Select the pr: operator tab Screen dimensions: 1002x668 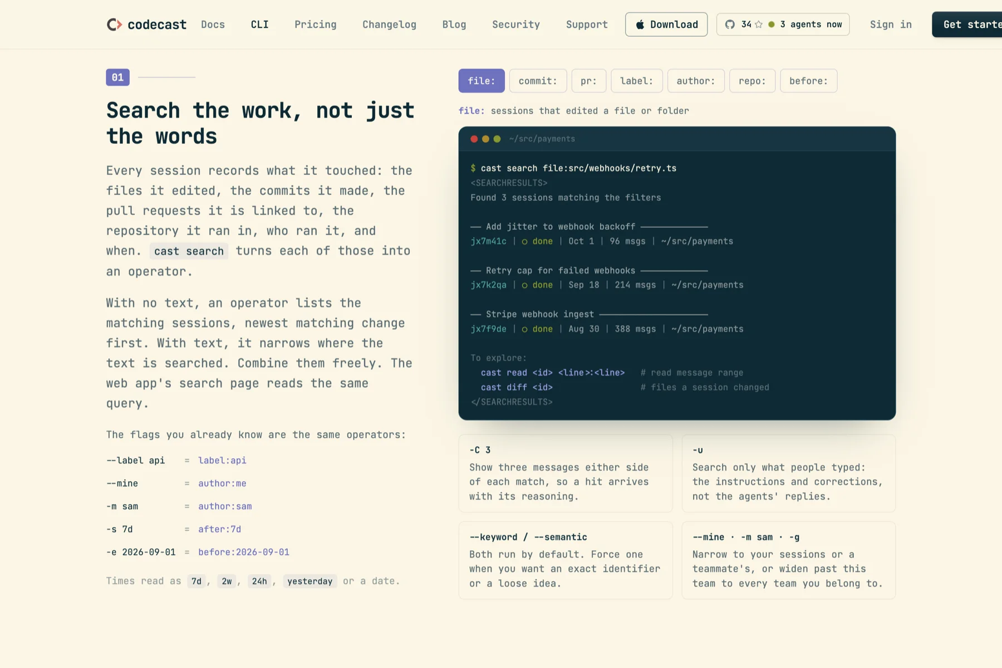point(588,81)
